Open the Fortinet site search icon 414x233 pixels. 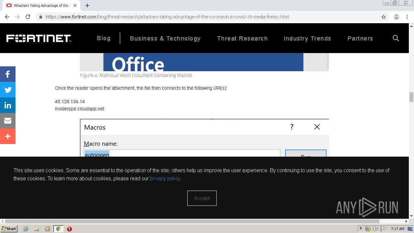pos(396,38)
